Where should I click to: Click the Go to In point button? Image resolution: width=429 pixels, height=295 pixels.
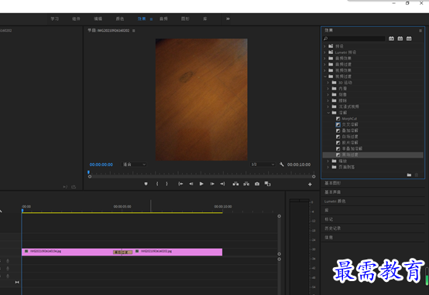click(180, 184)
